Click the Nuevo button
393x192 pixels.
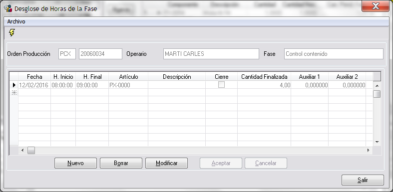click(75, 163)
